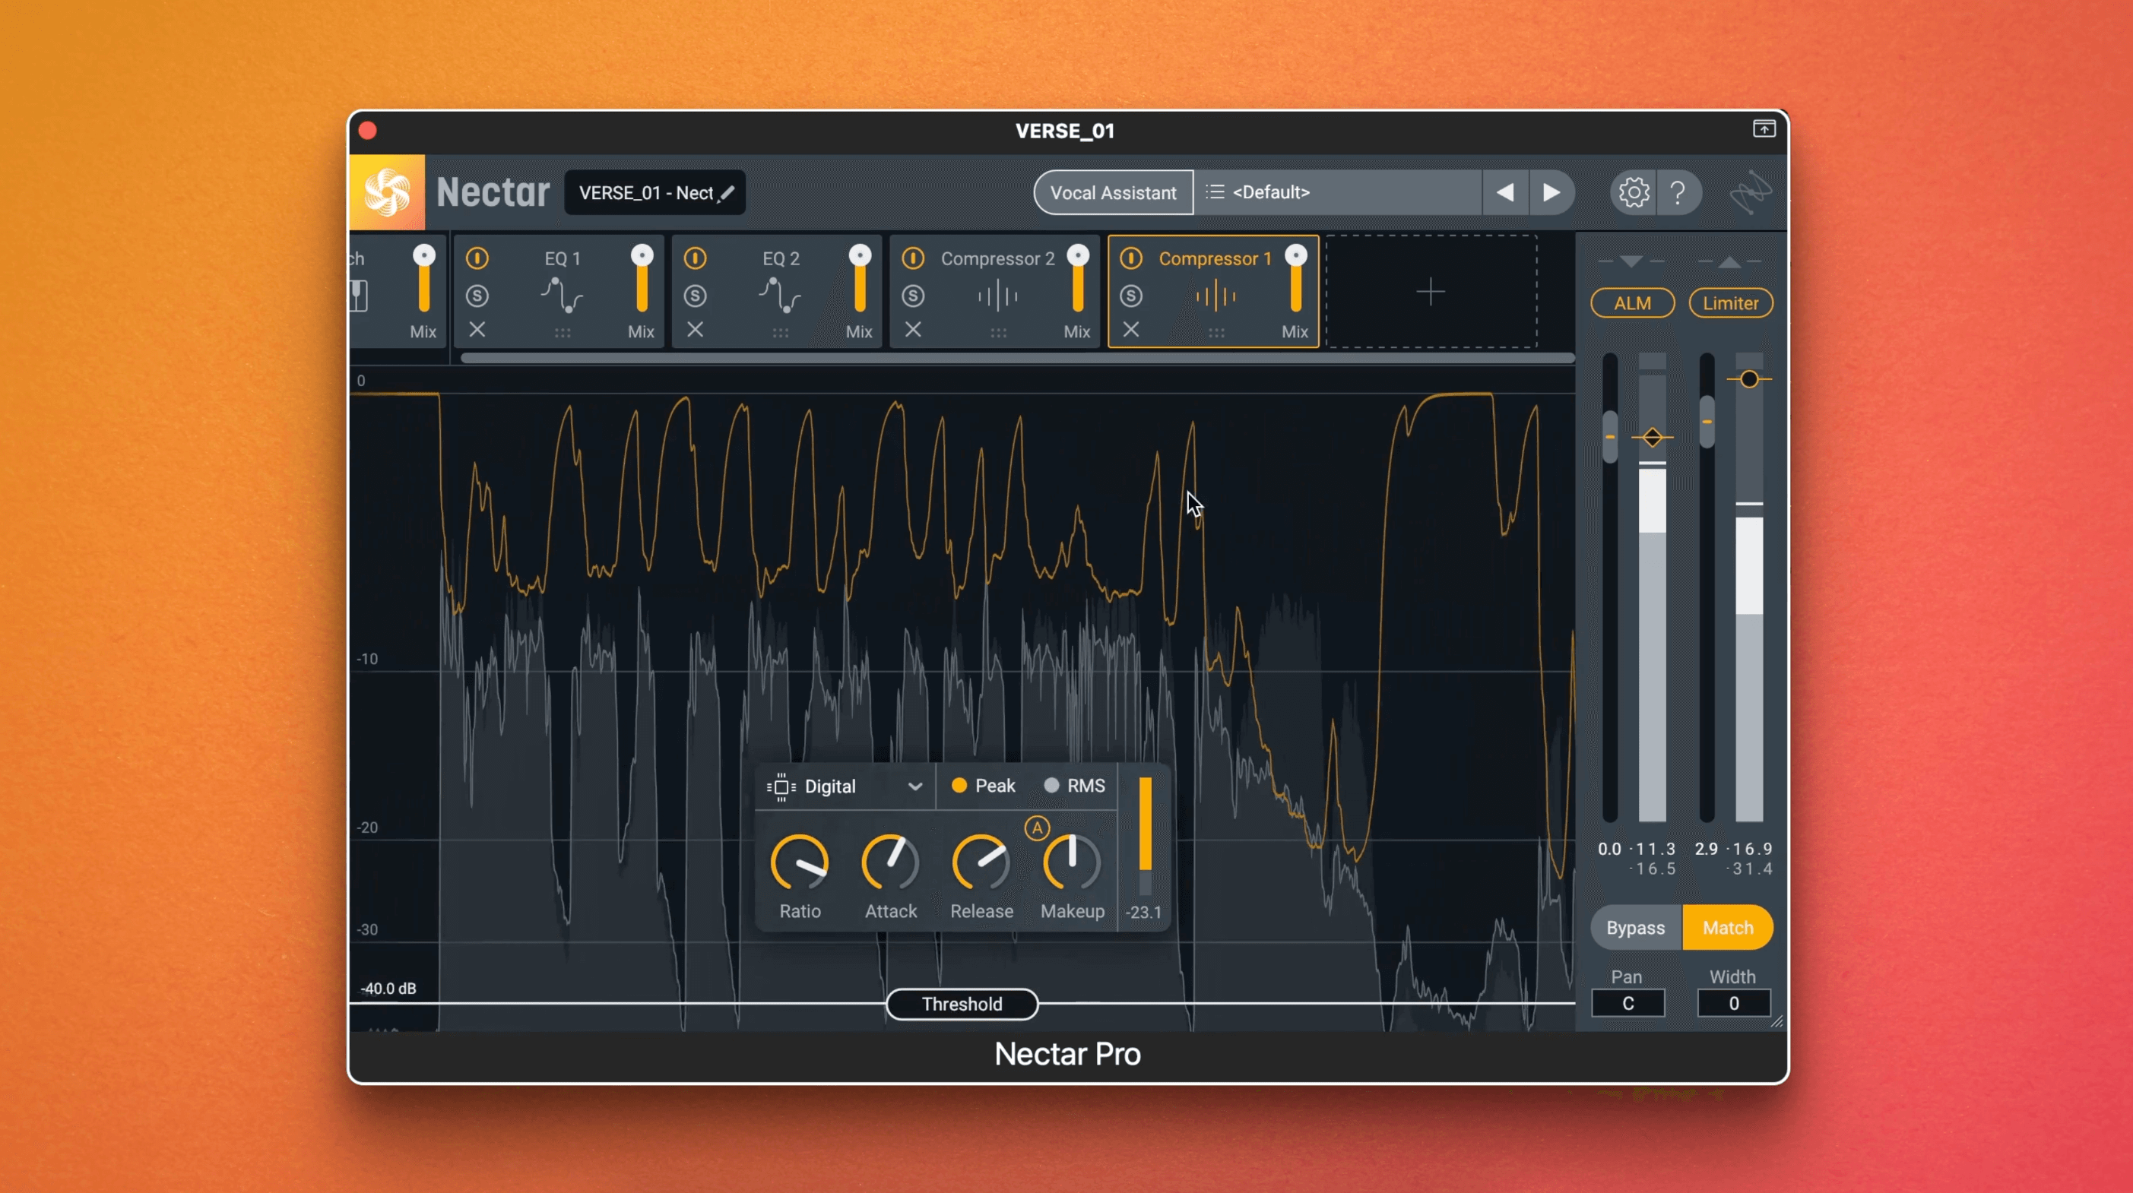Viewport: 2133px width, 1193px height.
Task: Launch Vocal Assistant
Action: pos(1113,192)
